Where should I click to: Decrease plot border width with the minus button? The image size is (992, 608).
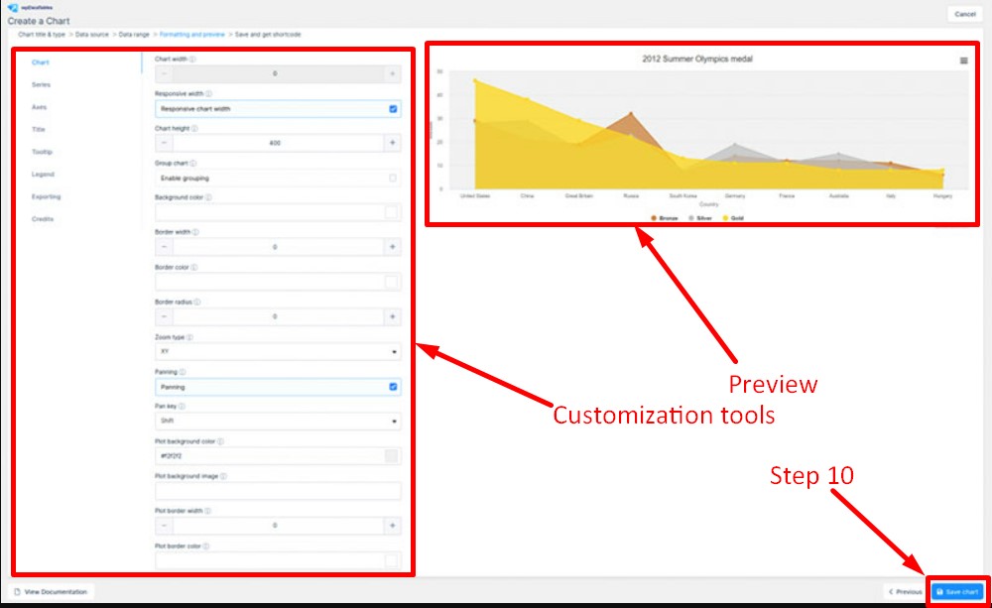(164, 525)
